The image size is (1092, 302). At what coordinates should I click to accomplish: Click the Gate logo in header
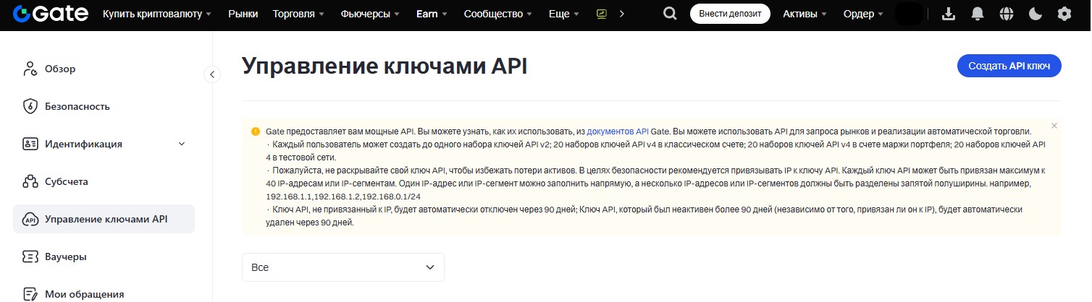tap(51, 14)
